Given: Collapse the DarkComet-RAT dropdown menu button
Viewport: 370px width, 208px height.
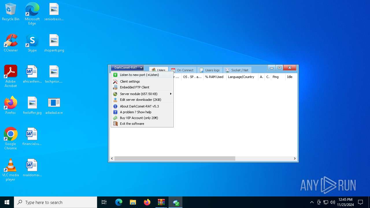Looking at the screenshot, I should [127, 68].
